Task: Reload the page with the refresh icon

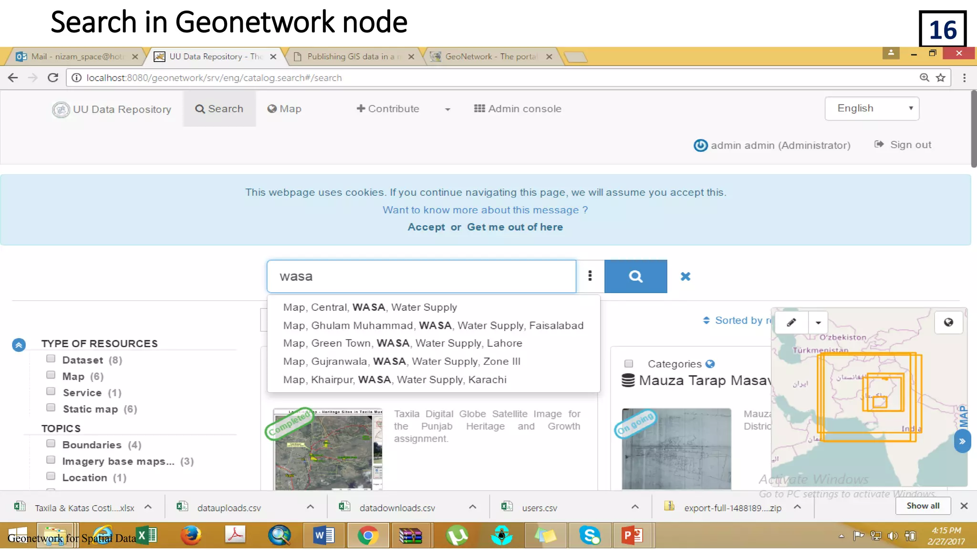Action: [x=53, y=78]
